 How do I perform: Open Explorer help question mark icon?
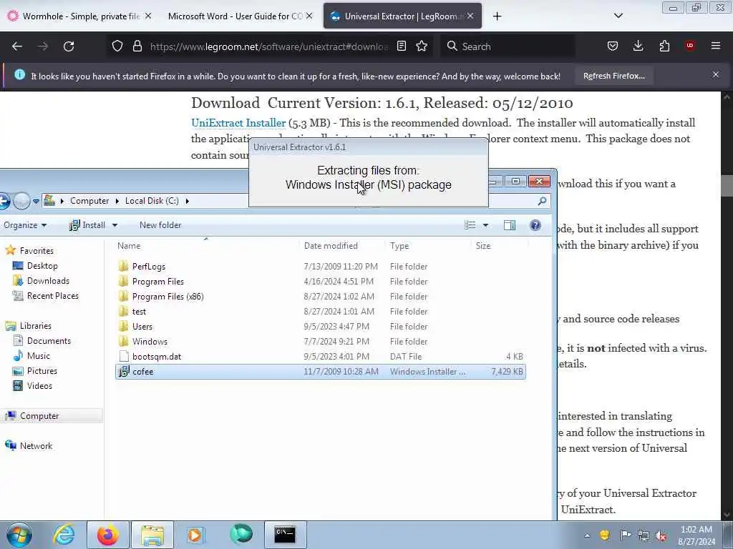tap(535, 225)
